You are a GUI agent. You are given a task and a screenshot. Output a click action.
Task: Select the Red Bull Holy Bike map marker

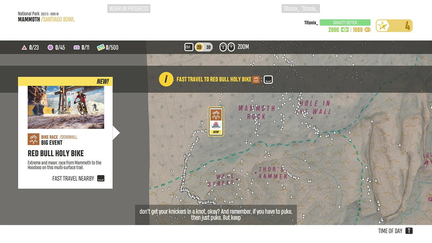pos(216,121)
